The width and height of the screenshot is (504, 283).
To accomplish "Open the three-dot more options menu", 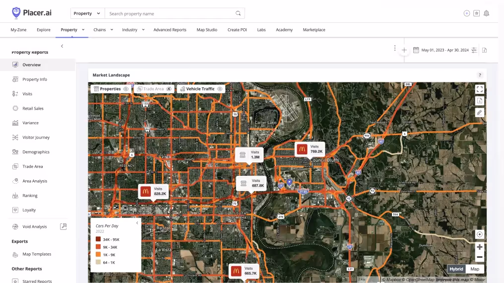I will point(395,48).
